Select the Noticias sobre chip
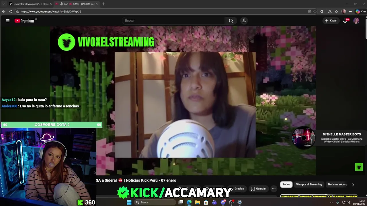Viewport: 367px width, 206px height. click(337, 185)
